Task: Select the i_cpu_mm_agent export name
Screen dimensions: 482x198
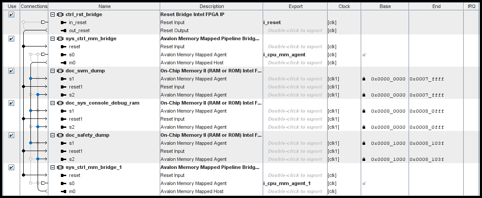Action: click(285, 55)
